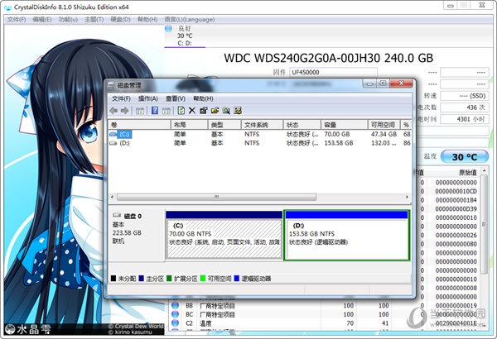
Task: Sort by the 类型 column header
Action: 224,125
